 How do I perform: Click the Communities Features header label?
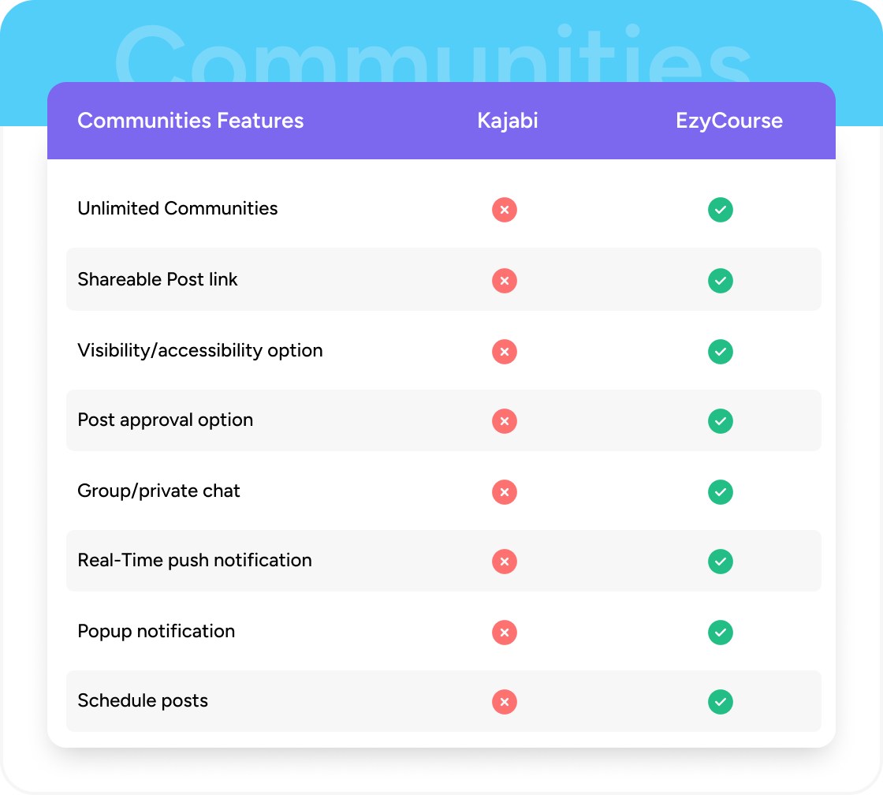(190, 121)
